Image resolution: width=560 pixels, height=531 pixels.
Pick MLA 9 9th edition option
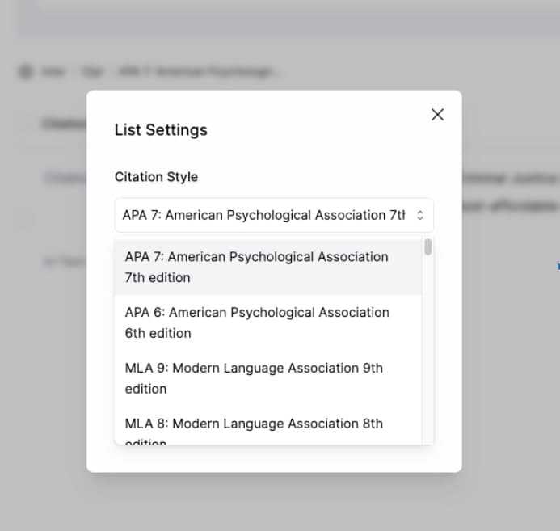click(x=267, y=378)
